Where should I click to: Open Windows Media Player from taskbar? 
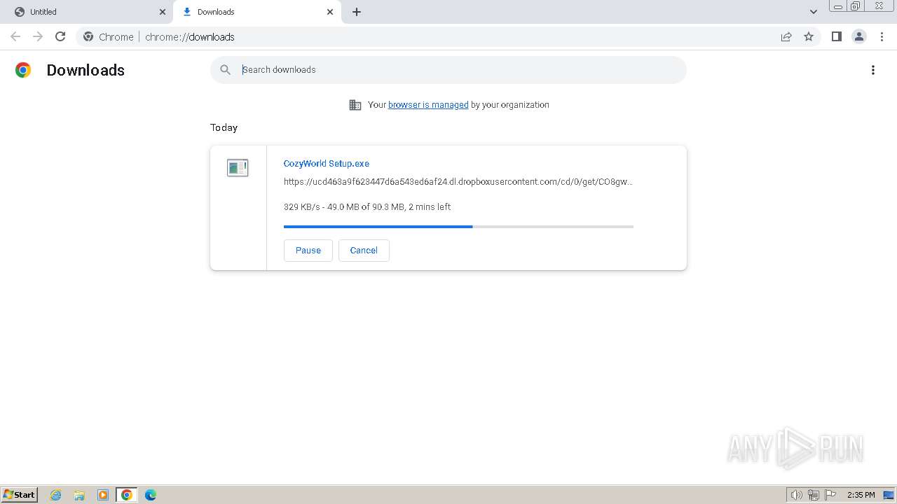coord(103,495)
